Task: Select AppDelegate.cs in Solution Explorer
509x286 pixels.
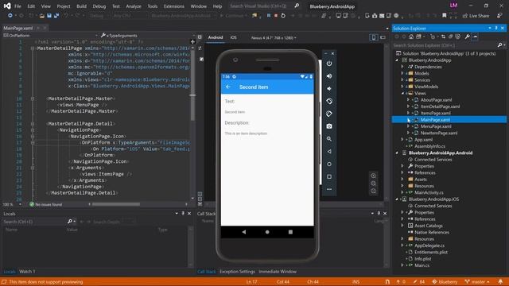Action: pyautogui.click(x=429, y=245)
